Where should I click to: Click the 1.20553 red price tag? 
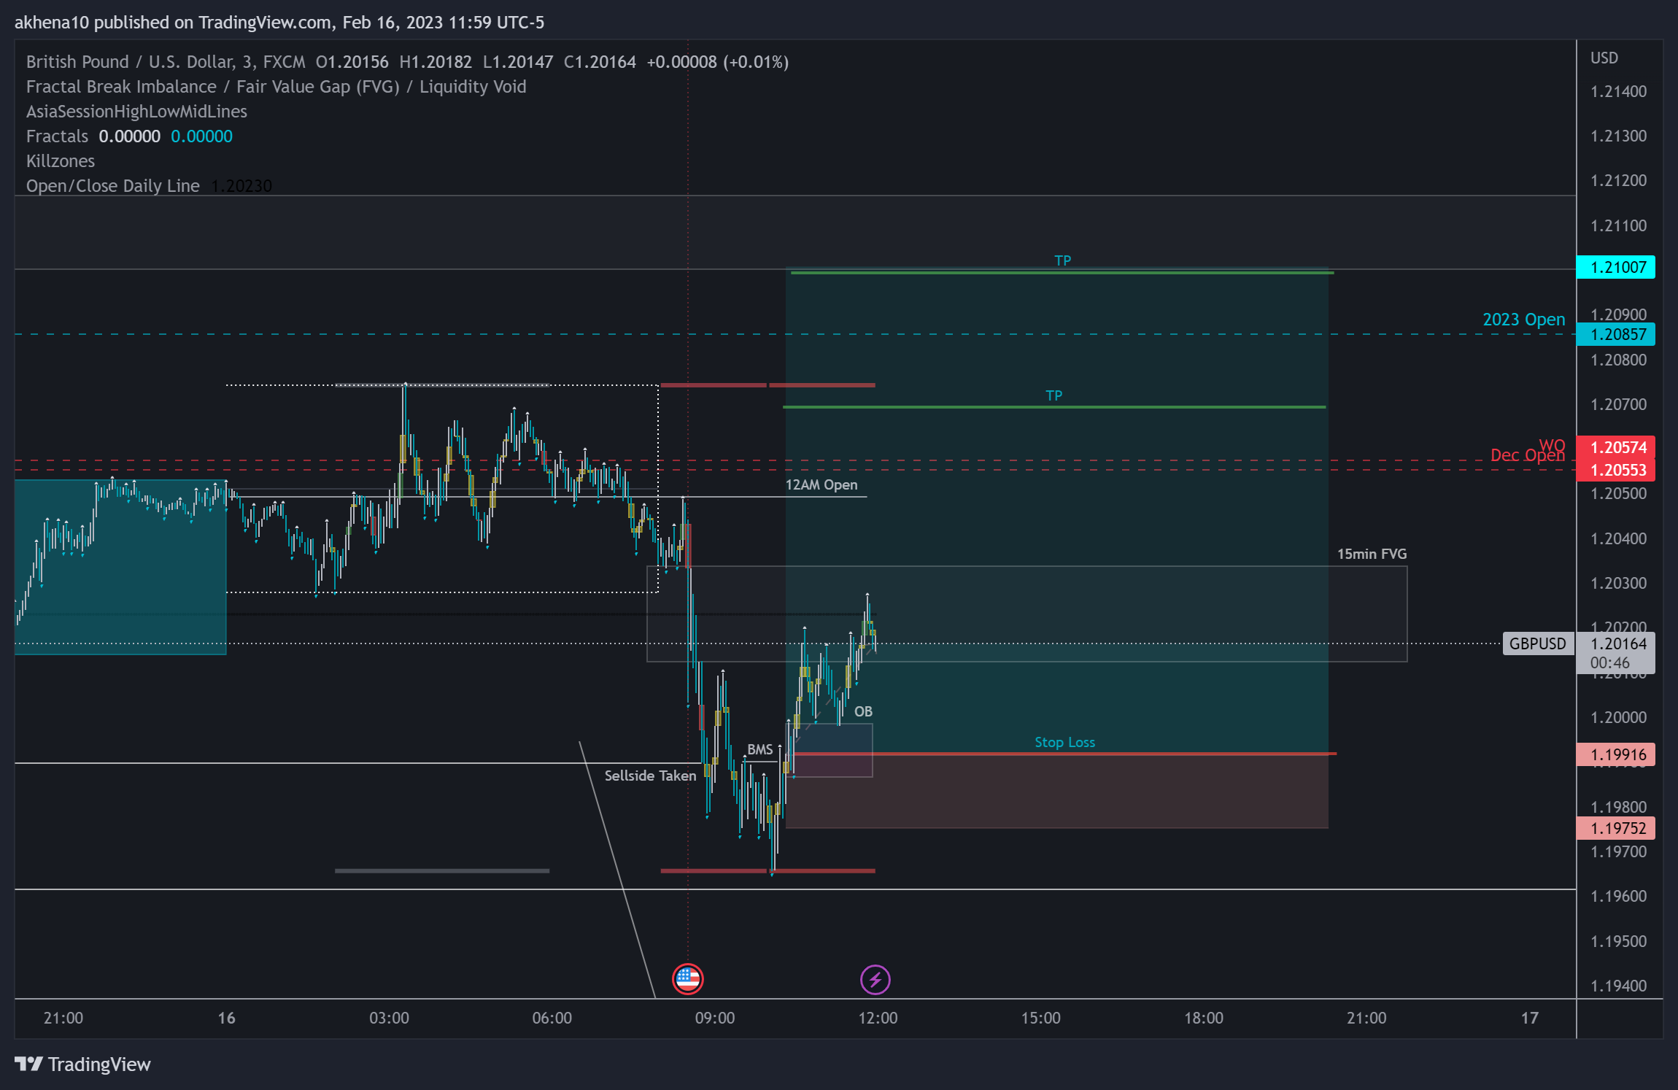tap(1615, 470)
